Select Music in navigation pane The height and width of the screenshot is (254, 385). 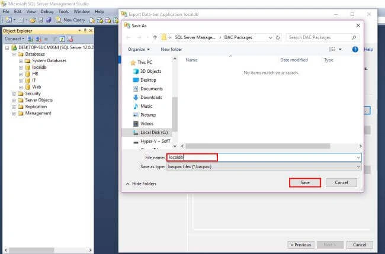(146, 106)
